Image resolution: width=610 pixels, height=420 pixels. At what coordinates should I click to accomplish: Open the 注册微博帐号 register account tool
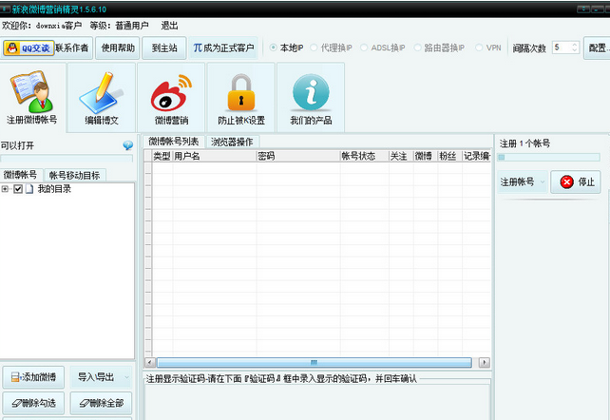32,98
